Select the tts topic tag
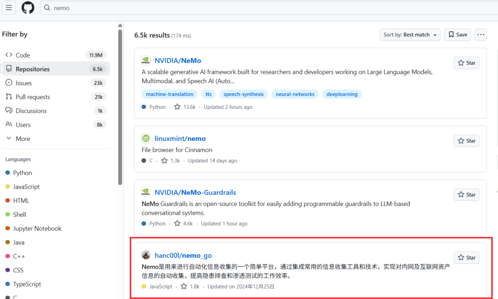 pyautogui.click(x=208, y=94)
